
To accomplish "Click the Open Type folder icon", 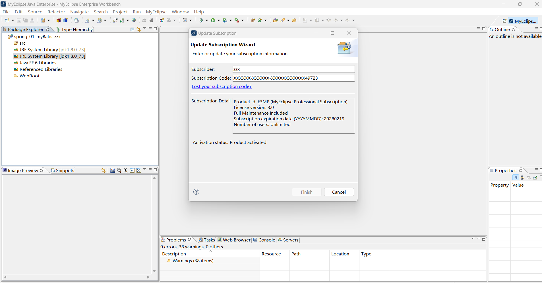I will point(275,20).
